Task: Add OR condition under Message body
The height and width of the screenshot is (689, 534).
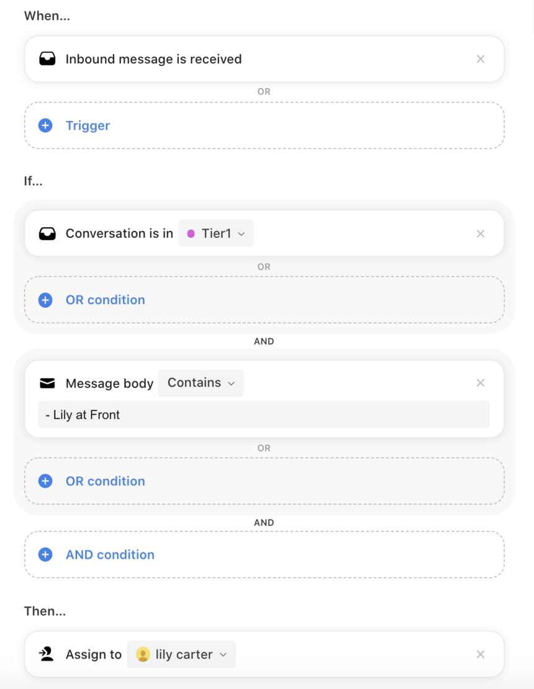Action: click(264, 481)
